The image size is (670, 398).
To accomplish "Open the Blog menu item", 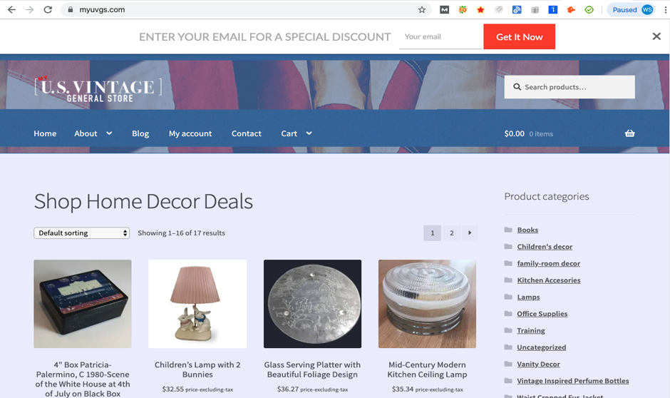I will [x=140, y=133].
